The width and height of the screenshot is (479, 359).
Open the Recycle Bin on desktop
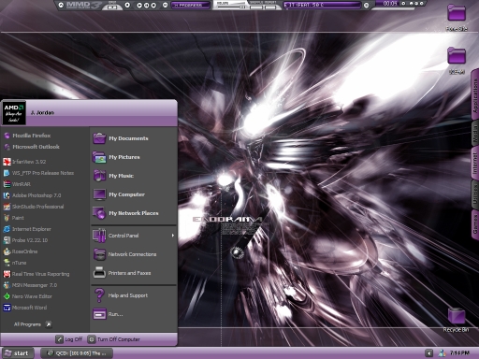click(457, 319)
